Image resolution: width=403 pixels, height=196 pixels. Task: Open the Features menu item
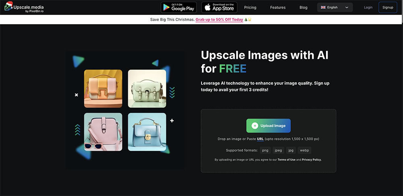coord(278,7)
